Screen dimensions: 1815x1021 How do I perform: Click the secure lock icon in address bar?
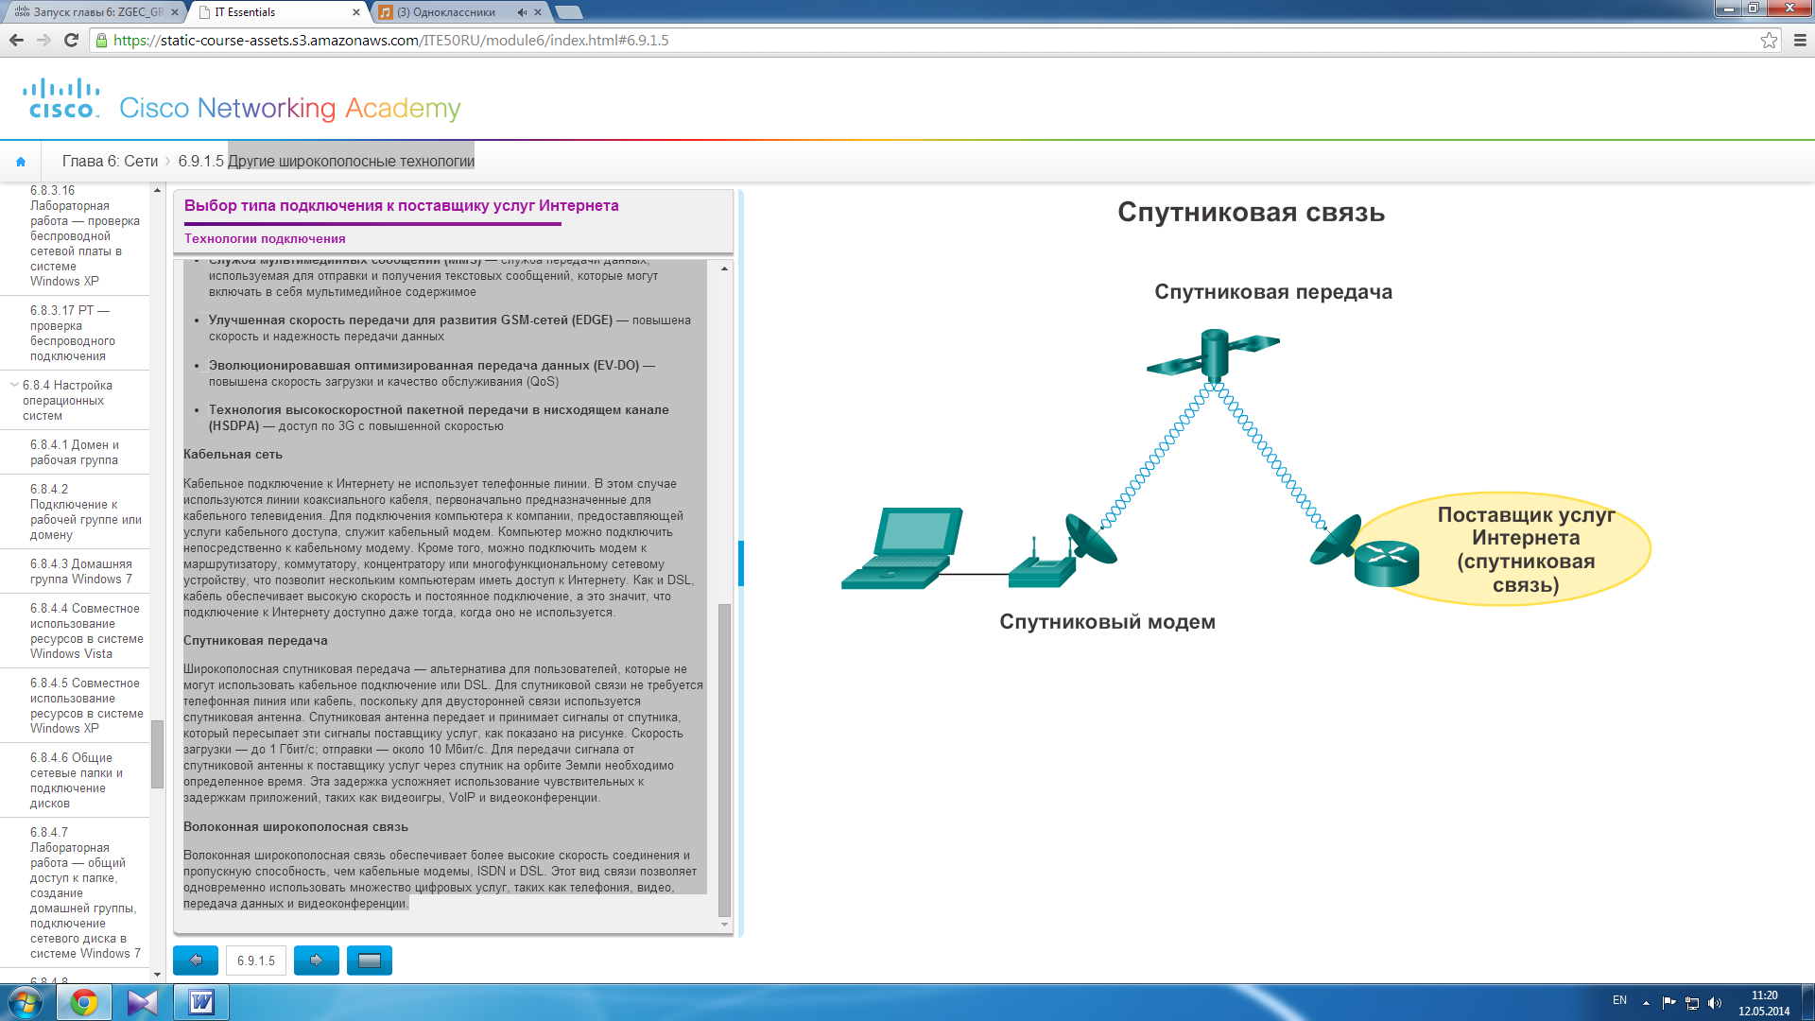[102, 40]
